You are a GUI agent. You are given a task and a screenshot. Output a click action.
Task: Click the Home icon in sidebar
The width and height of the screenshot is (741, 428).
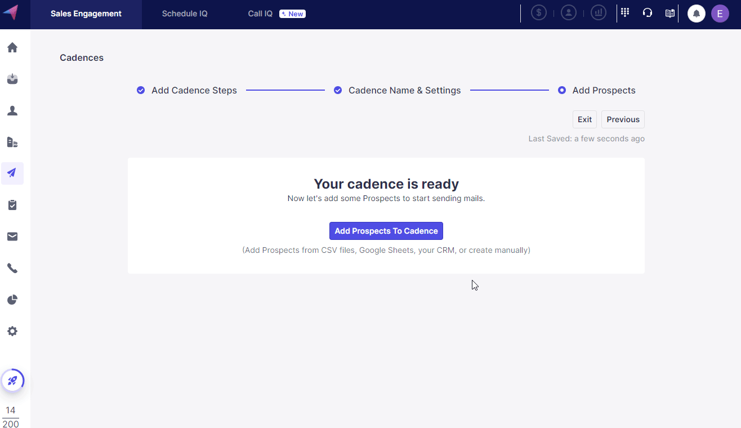point(12,48)
